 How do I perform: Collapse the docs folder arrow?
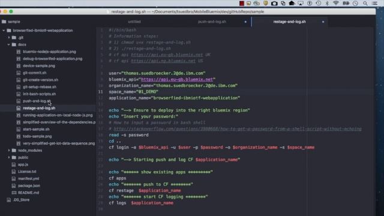(9, 44)
